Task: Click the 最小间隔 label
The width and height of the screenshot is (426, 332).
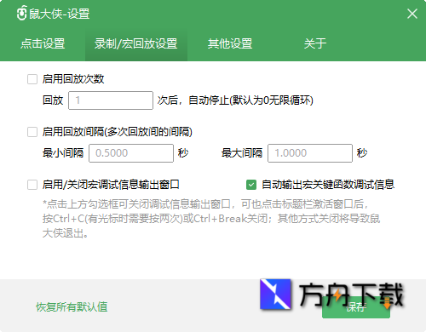Action: click(x=63, y=153)
